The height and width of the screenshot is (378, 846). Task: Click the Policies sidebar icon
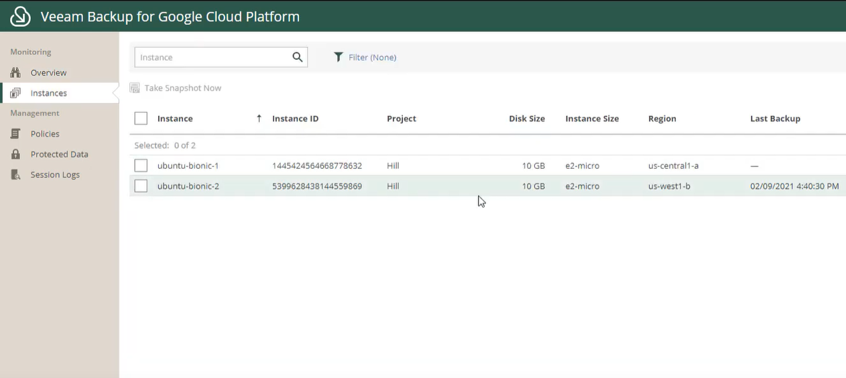click(x=15, y=134)
